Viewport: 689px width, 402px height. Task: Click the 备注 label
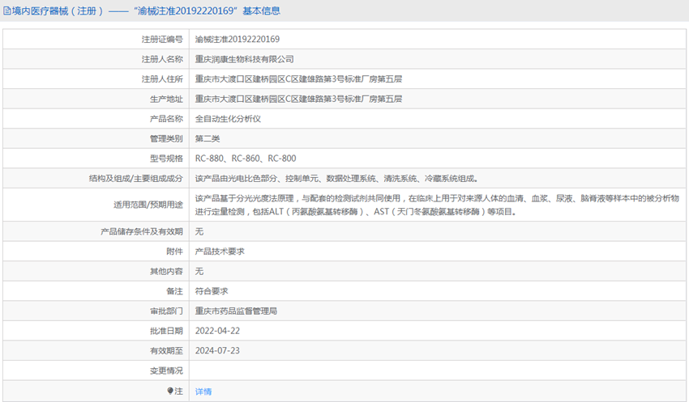coord(174,291)
